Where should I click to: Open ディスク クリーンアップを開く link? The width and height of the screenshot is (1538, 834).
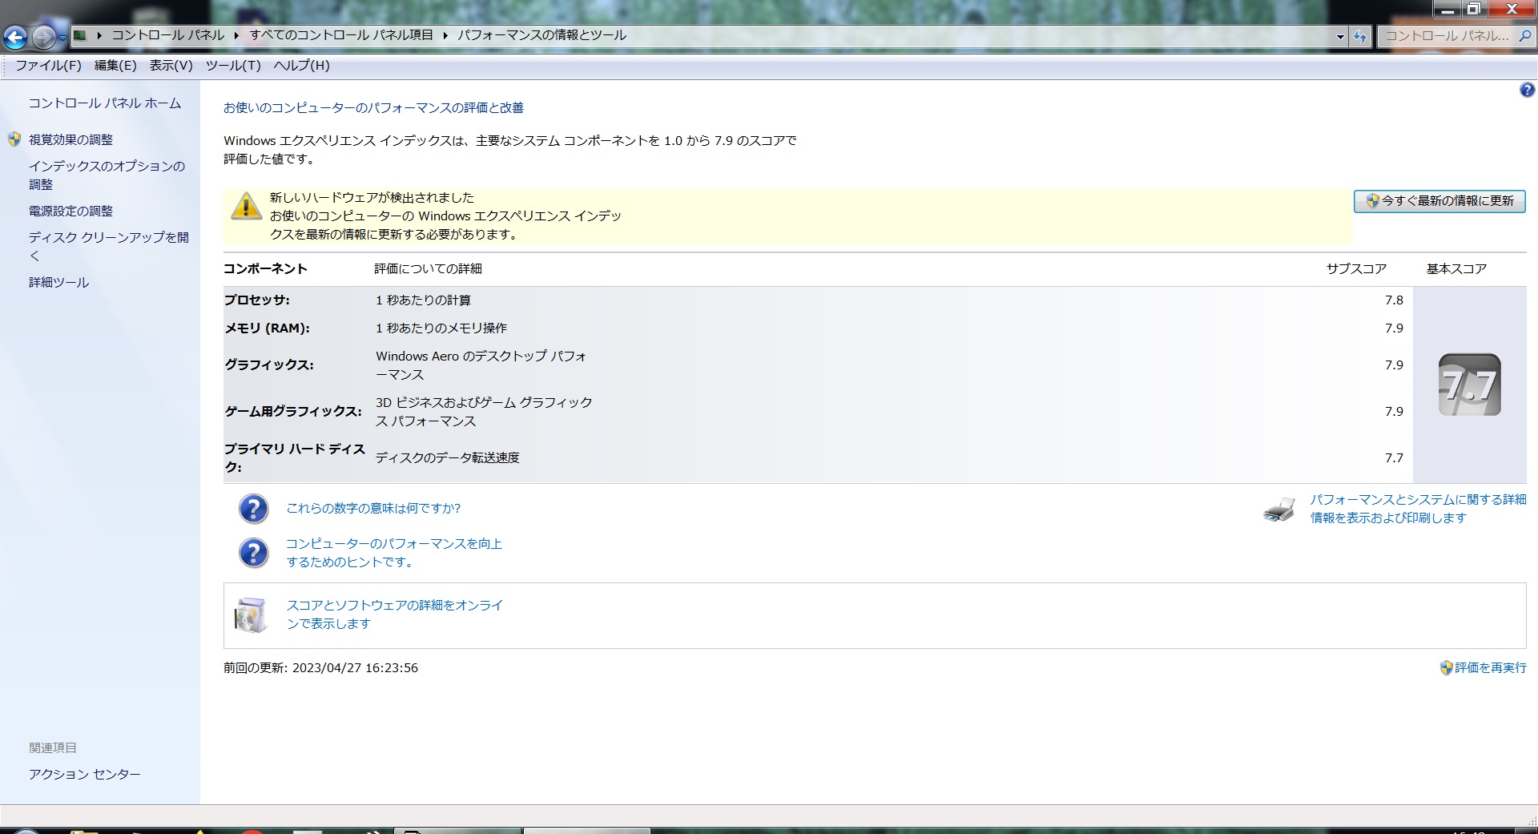[109, 247]
